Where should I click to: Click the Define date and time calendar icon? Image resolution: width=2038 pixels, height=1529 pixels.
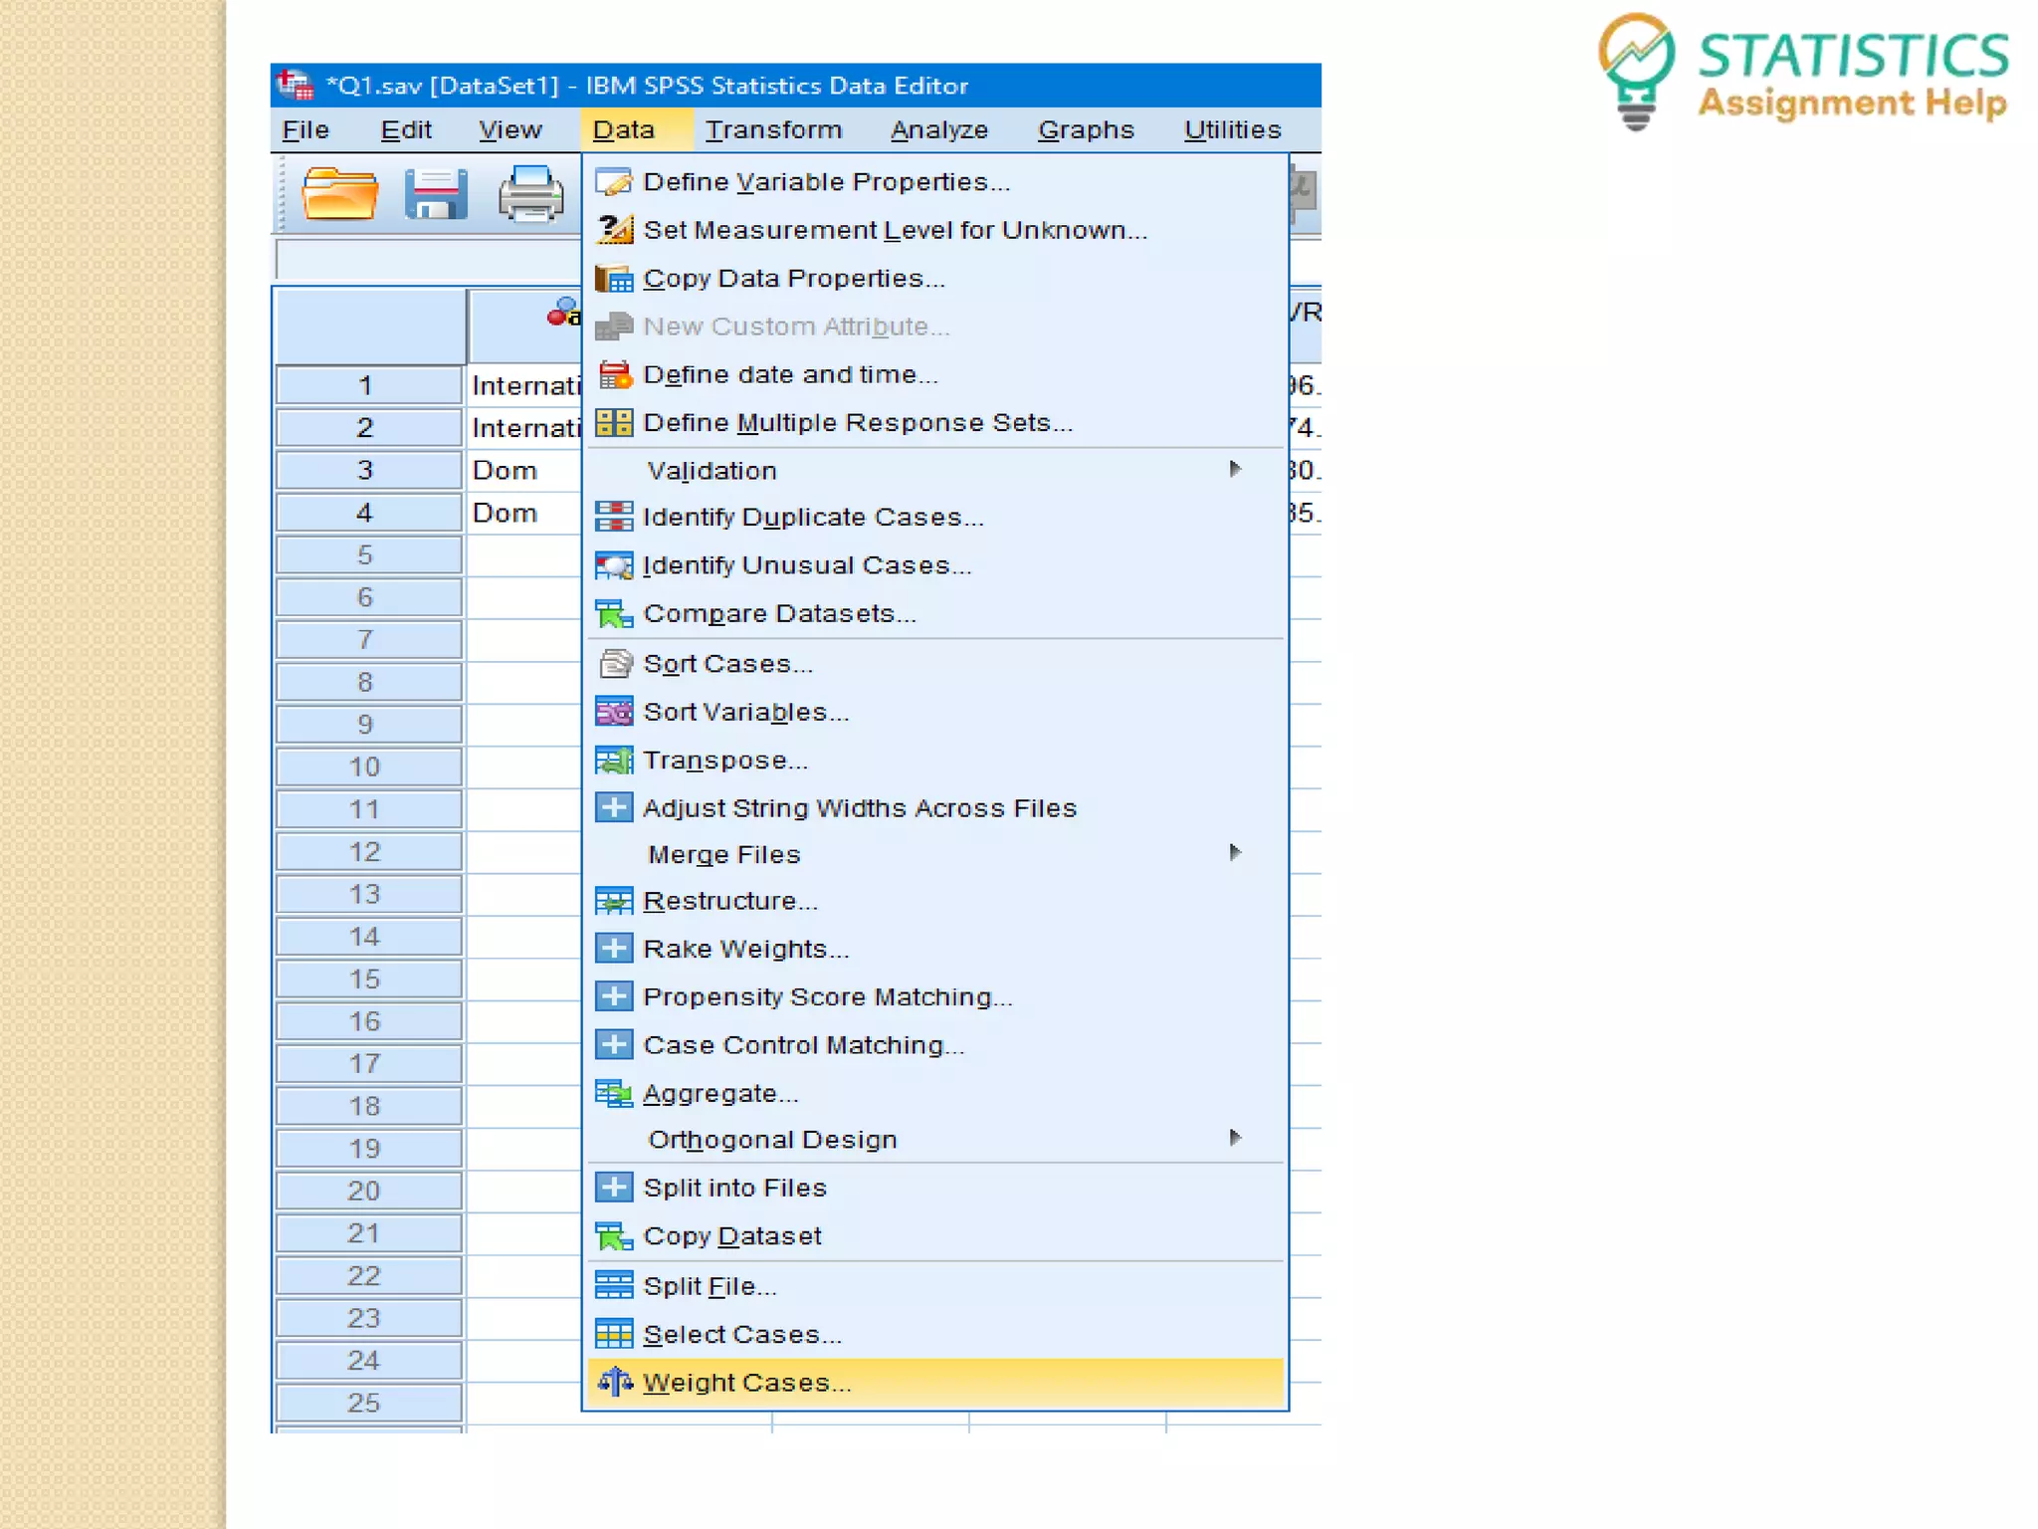click(614, 375)
